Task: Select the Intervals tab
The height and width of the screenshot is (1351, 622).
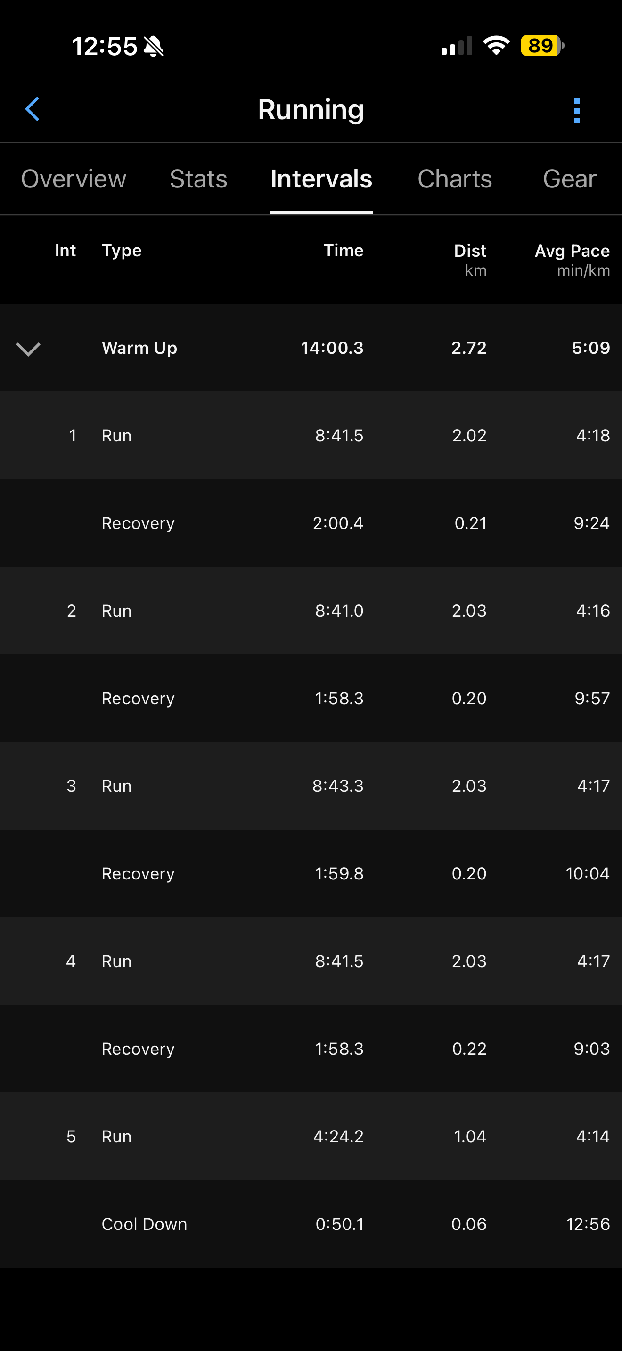Action: 321,179
